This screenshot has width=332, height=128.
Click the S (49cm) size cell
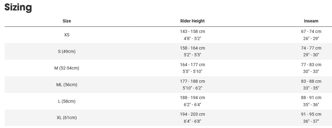coord(67,51)
